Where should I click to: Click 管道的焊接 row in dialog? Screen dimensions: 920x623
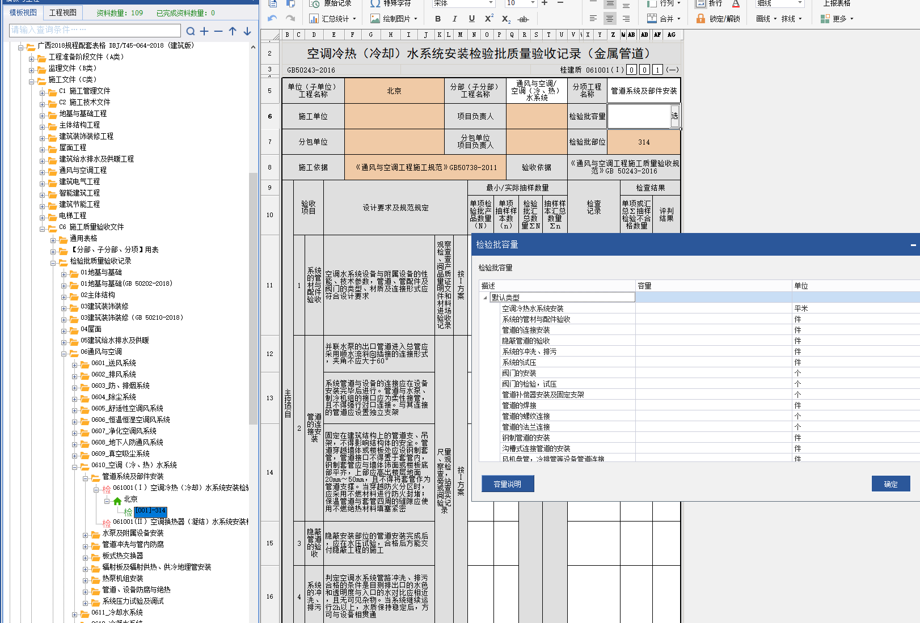coord(699,405)
